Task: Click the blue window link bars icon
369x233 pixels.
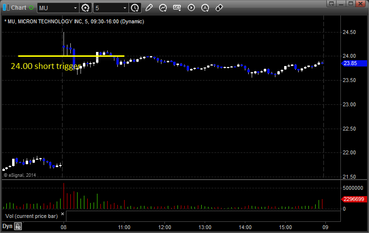Action: coord(6,8)
